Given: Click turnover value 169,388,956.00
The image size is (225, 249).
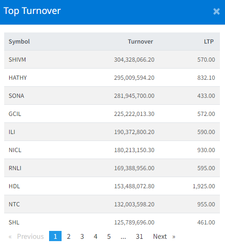Looking at the screenshot, I should 134,168.
